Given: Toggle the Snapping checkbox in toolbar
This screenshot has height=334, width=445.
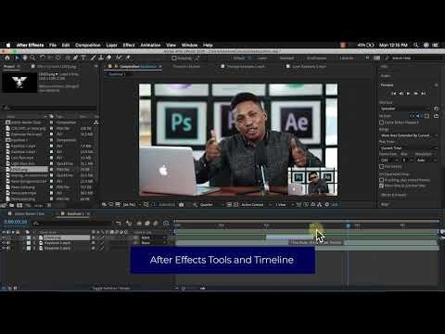Looking at the screenshot, I should tap(174, 58).
